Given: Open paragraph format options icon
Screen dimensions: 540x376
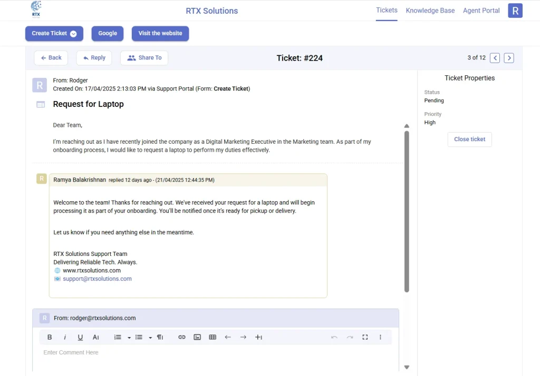Looking at the screenshot, I should [x=160, y=337].
